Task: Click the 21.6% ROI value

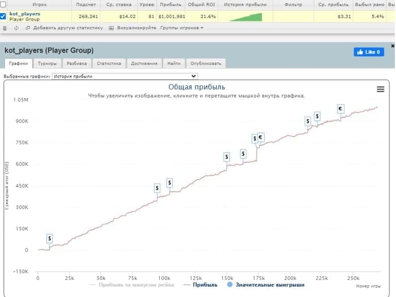Action: 208,16
